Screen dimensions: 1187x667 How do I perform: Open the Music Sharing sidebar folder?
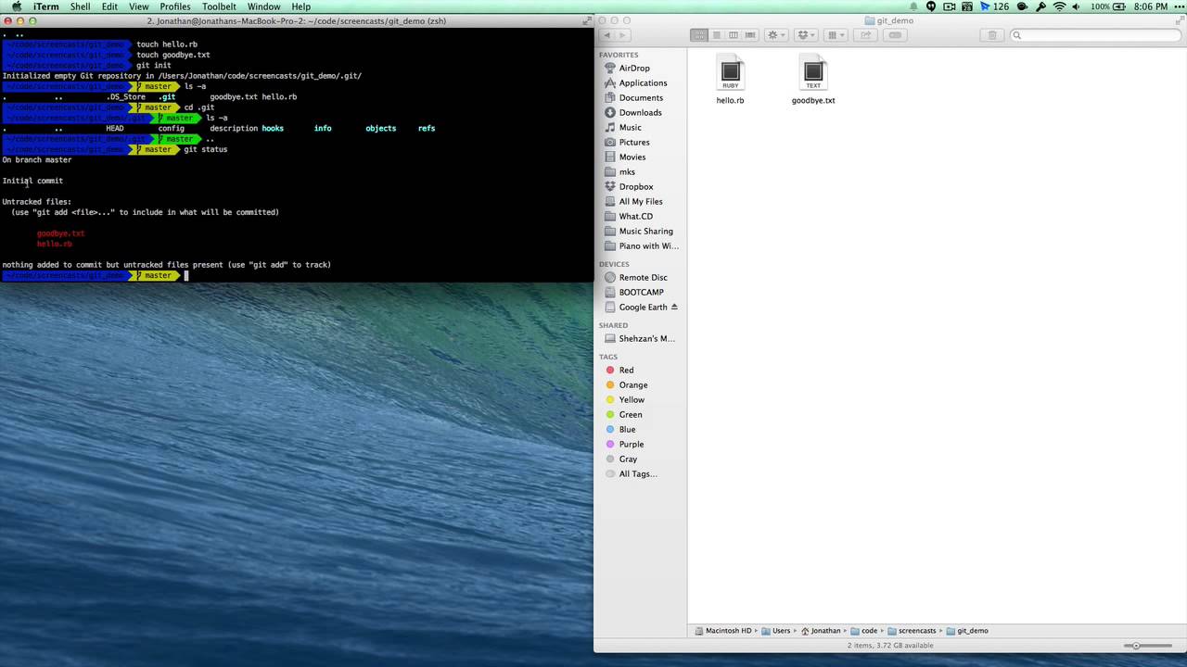pos(645,231)
